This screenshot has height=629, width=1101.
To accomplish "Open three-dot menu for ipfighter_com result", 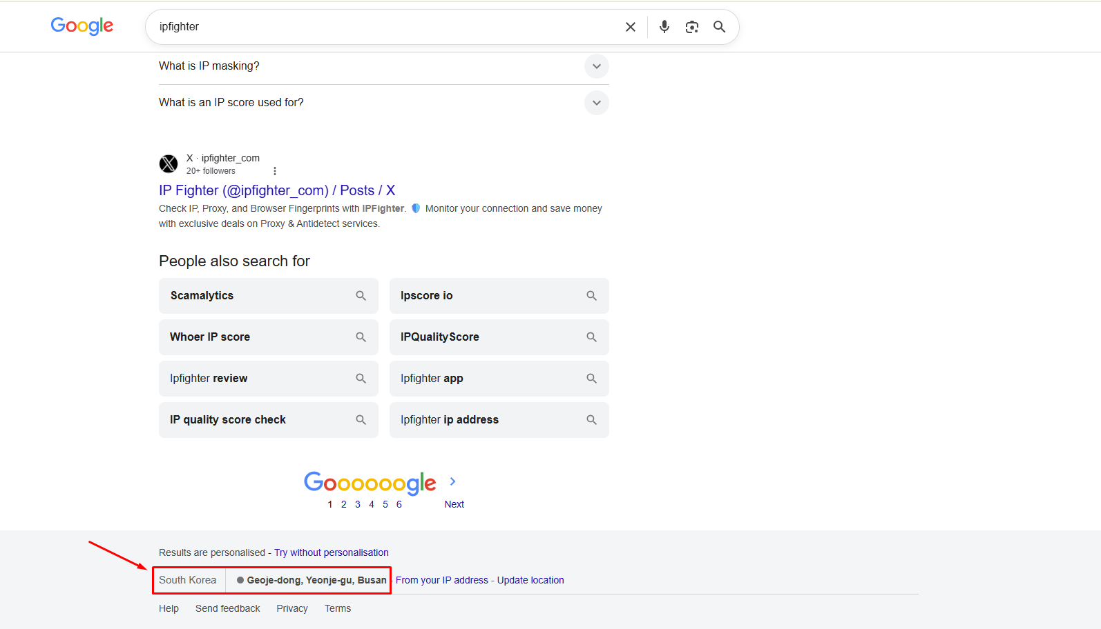I will [275, 171].
